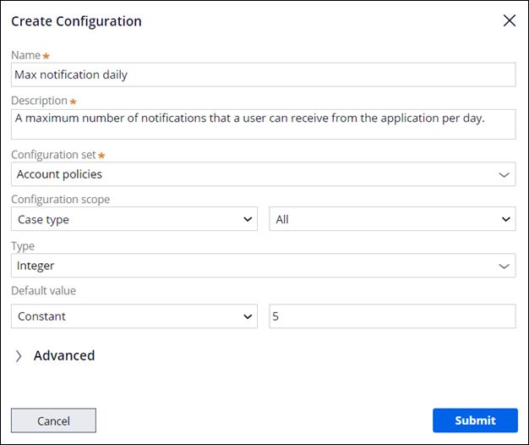Click the Configuration scope label
The image size is (529, 445).
60,200
